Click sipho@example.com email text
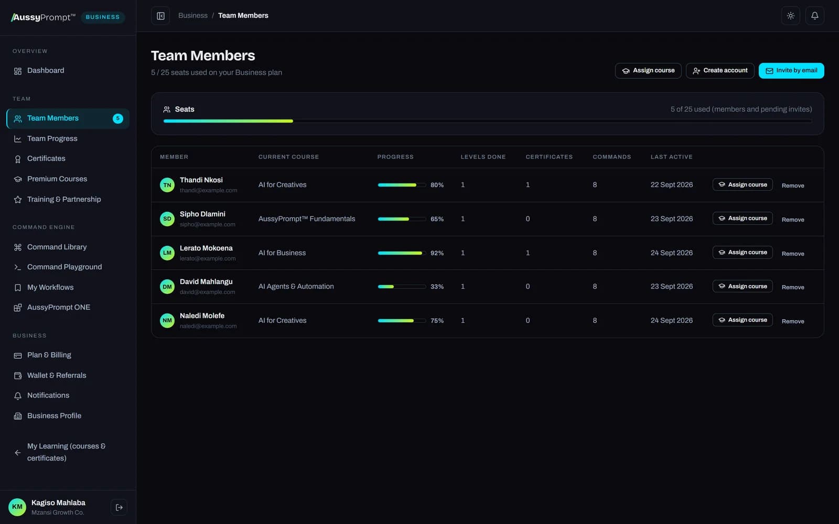The image size is (839, 524). [x=208, y=224]
